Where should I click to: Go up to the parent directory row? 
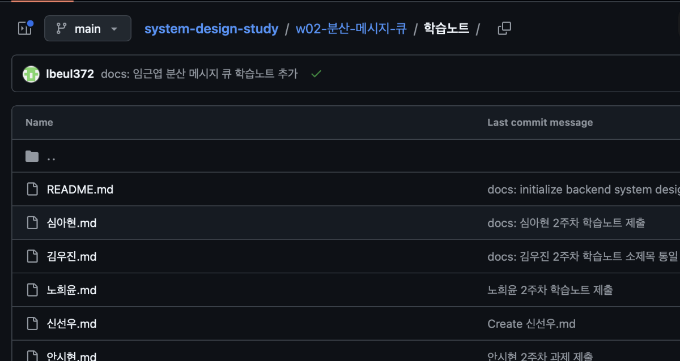pos(346,156)
